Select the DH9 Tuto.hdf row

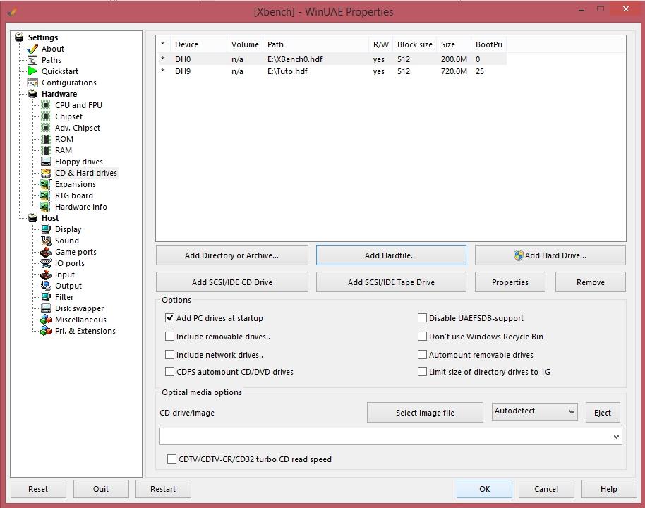point(331,71)
